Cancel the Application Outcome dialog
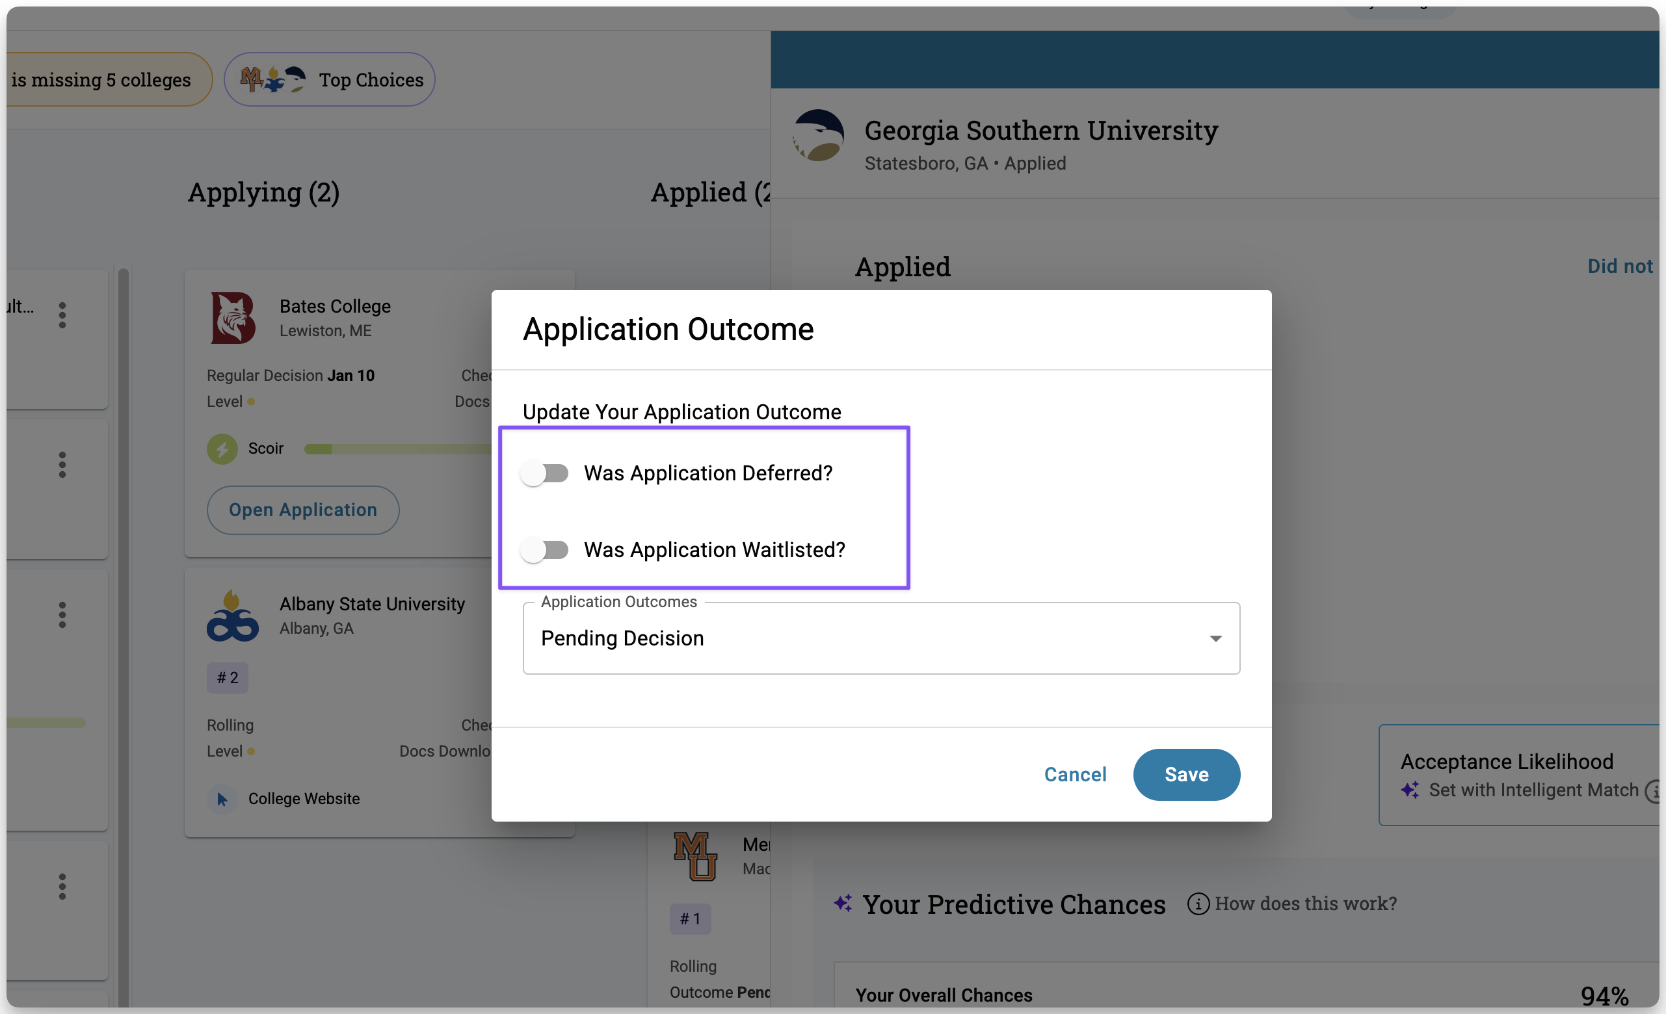 (1074, 775)
